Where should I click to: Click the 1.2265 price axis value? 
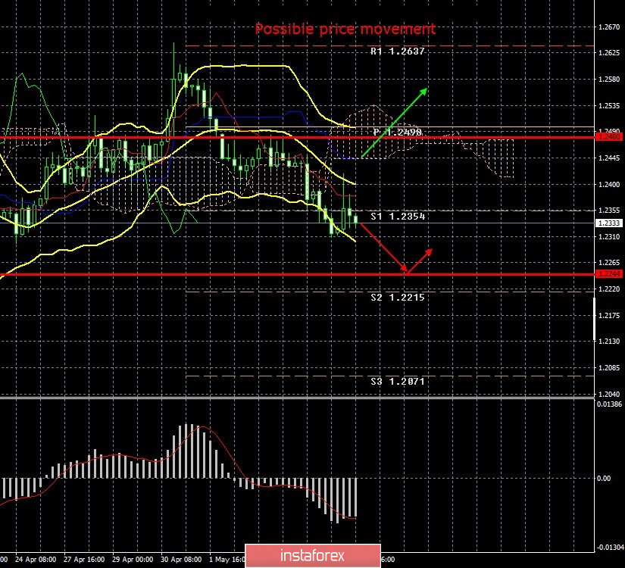click(609, 263)
